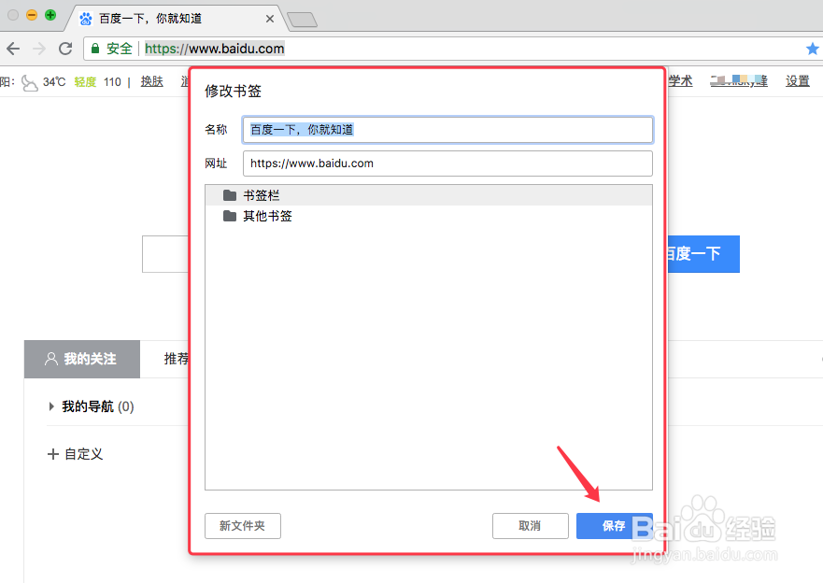The image size is (823, 583).
Task: Click the green secure lock icon
Action: (95, 49)
